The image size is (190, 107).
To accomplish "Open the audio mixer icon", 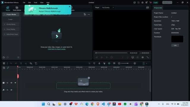I will [104, 63].
